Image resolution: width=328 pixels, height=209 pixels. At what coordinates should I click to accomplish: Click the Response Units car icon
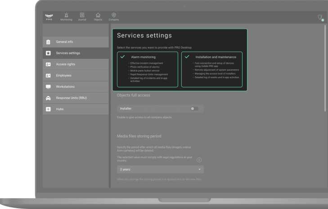click(x=48, y=98)
